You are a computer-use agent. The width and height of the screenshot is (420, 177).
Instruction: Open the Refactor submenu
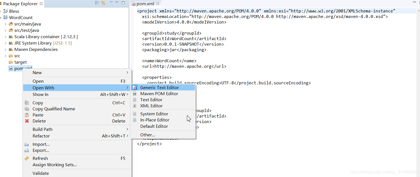[77, 136]
